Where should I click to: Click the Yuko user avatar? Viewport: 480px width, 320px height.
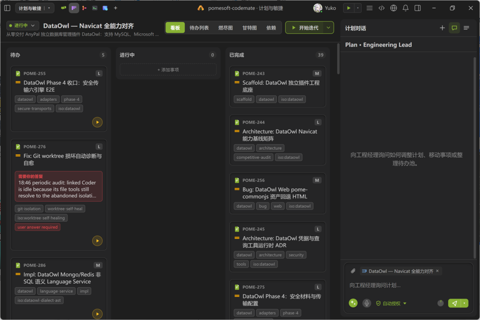coord(318,8)
